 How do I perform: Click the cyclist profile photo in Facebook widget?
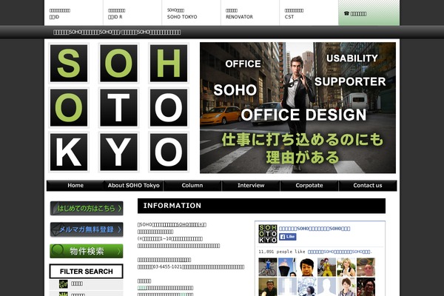[x=268, y=267]
